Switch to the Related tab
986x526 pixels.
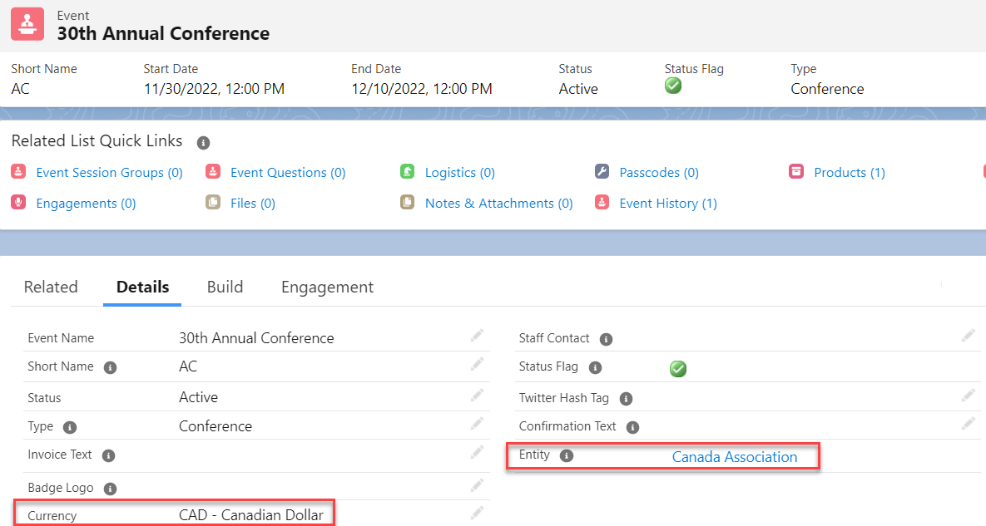[51, 288]
